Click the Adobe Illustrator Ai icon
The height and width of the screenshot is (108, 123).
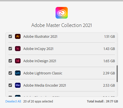coord(18,36)
